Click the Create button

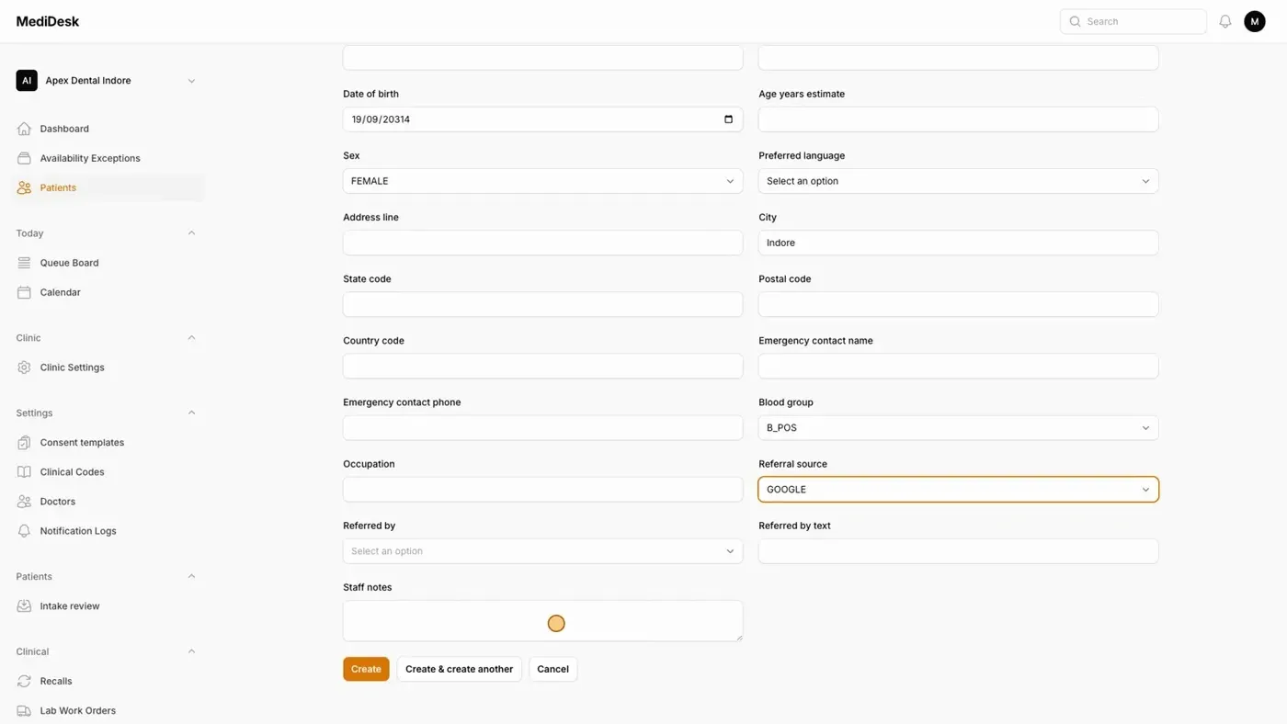click(x=366, y=669)
